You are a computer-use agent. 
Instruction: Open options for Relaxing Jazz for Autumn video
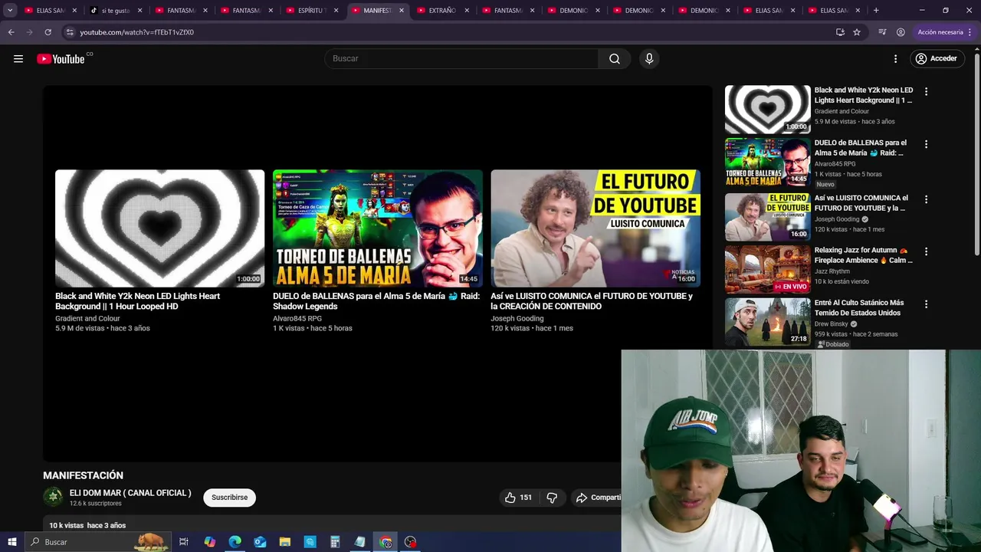coord(926,251)
